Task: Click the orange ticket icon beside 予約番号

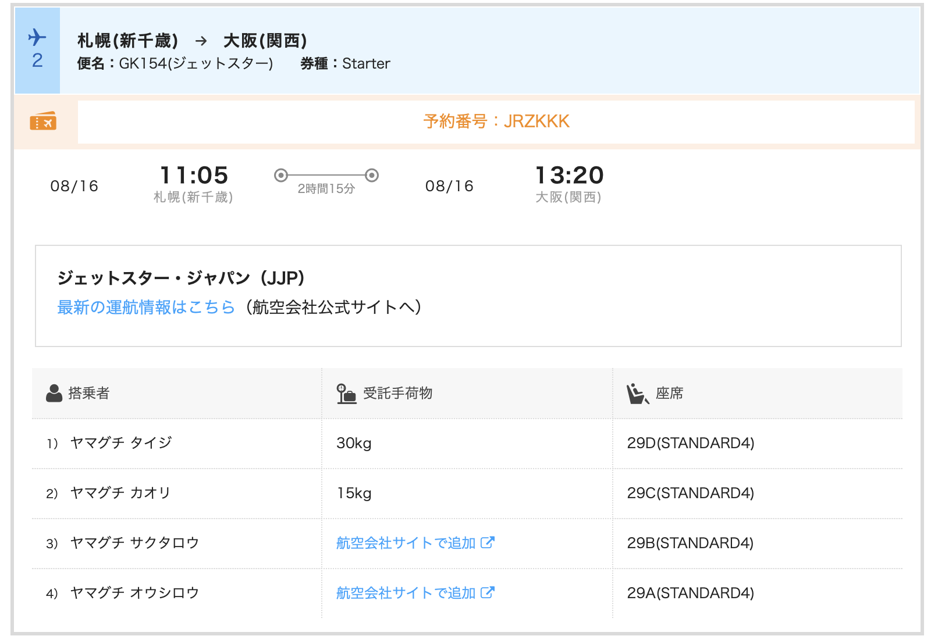Action: point(43,122)
